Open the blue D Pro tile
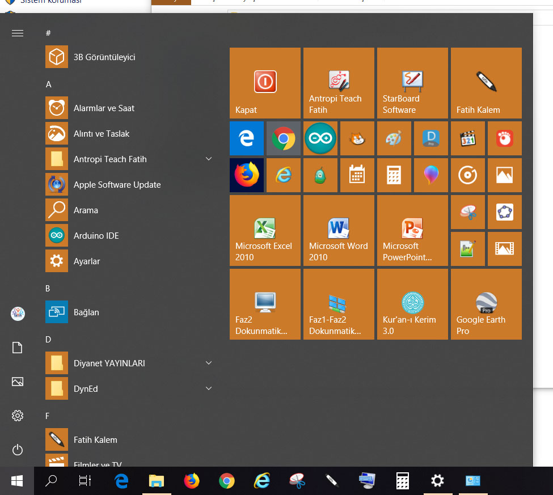 (x=431, y=138)
